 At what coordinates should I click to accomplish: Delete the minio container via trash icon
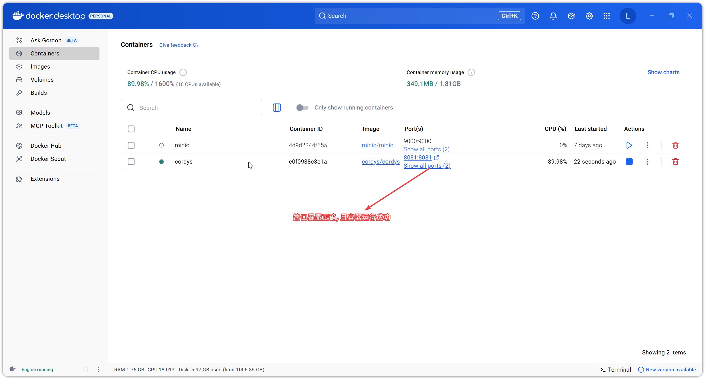point(675,145)
